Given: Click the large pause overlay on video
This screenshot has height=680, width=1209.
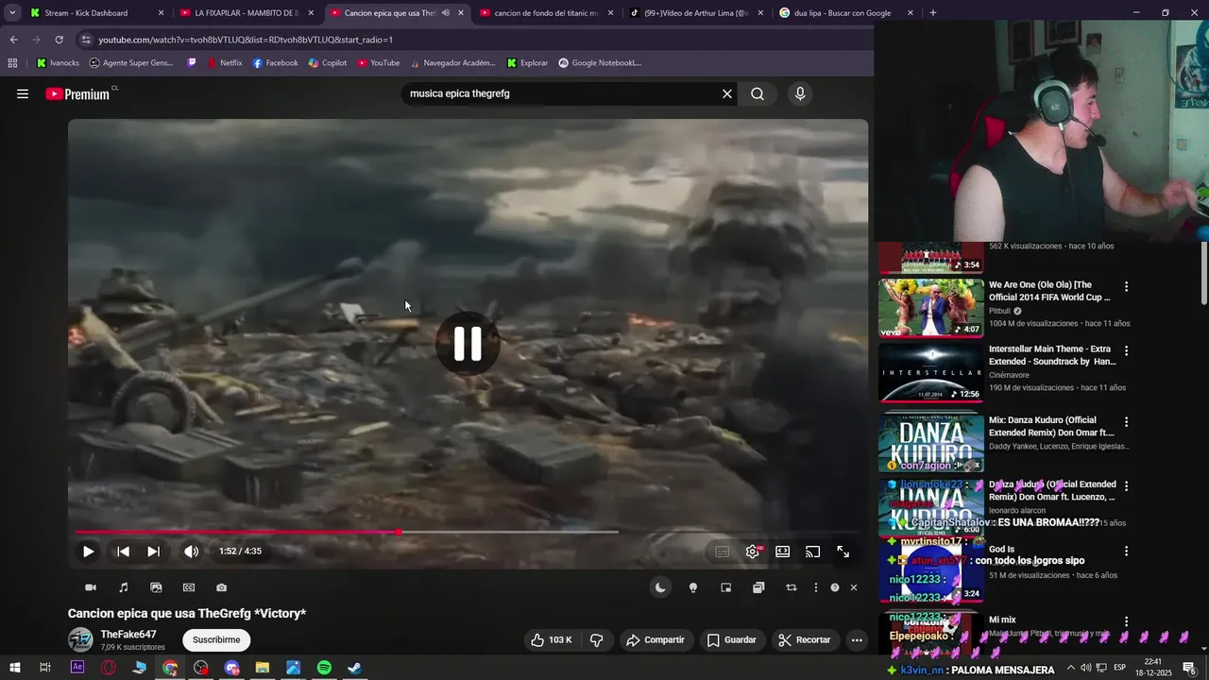Looking at the screenshot, I should 468,344.
